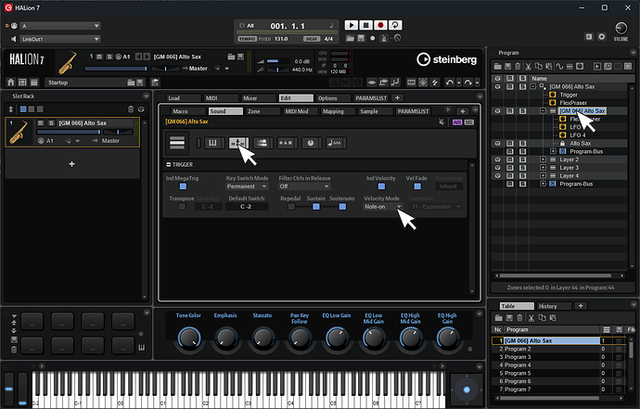The image size is (640, 409).
Task: Expand Layer 2 in the Program tree
Action: (543, 160)
